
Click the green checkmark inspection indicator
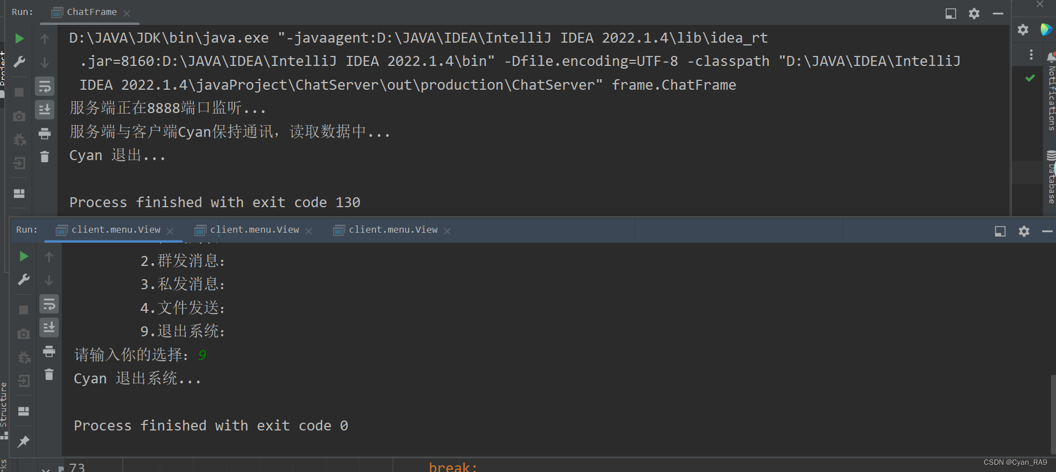point(1030,78)
